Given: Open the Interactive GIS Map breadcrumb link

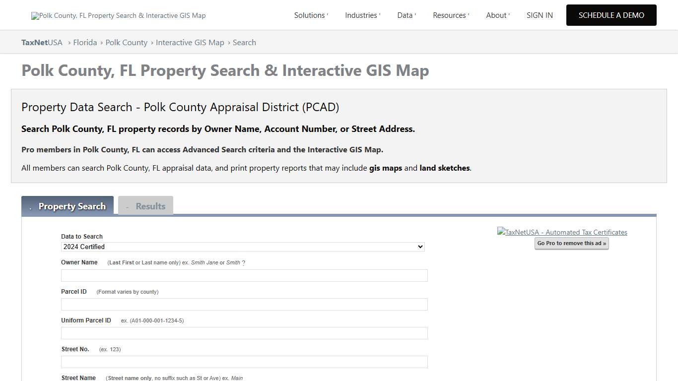Looking at the screenshot, I should [190, 42].
